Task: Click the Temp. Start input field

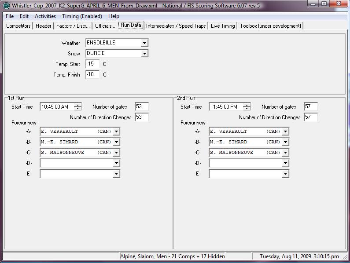Action: [92, 64]
